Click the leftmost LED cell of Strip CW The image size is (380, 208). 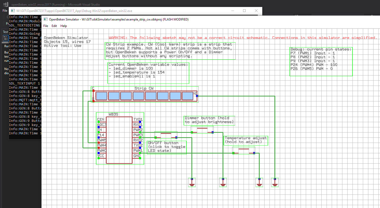click(x=101, y=96)
